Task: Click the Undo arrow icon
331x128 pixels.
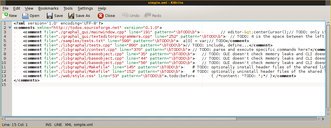Action: (125, 15)
